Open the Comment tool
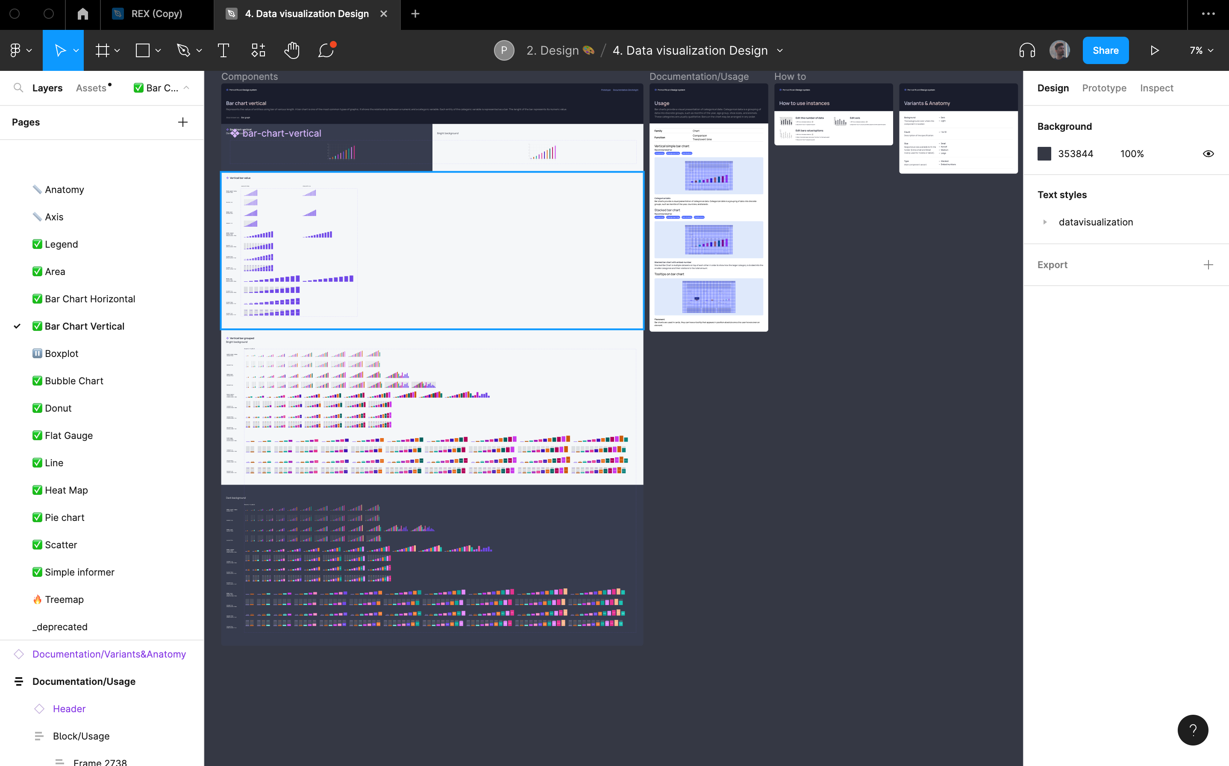Image resolution: width=1229 pixels, height=766 pixels. (x=326, y=51)
